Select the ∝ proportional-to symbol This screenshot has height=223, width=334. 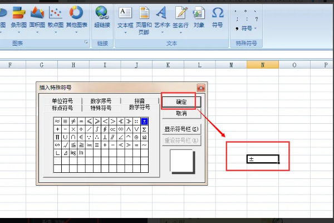tap(112, 129)
